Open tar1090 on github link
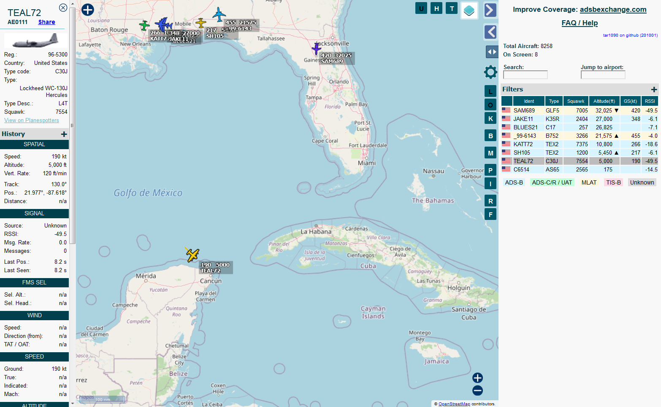661x407 pixels. click(x=630, y=35)
